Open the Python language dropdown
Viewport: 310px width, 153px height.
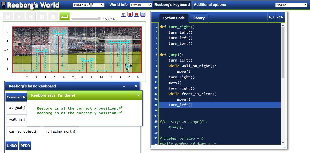(141, 4)
